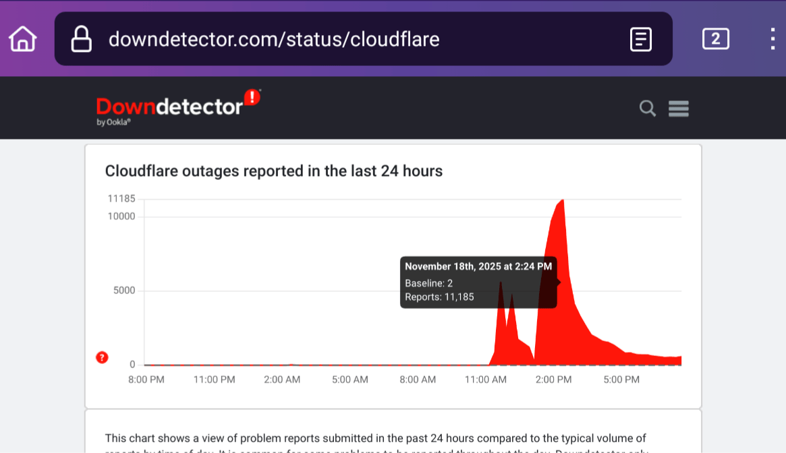
Task: Click the Downdetector logo
Action: pyautogui.click(x=169, y=107)
